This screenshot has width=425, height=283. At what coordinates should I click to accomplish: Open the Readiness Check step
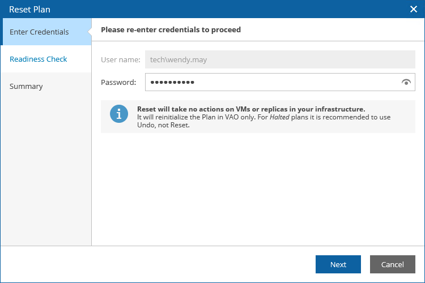(x=39, y=59)
